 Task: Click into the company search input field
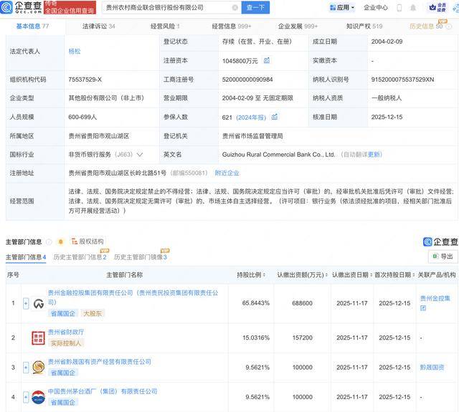[165, 8]
